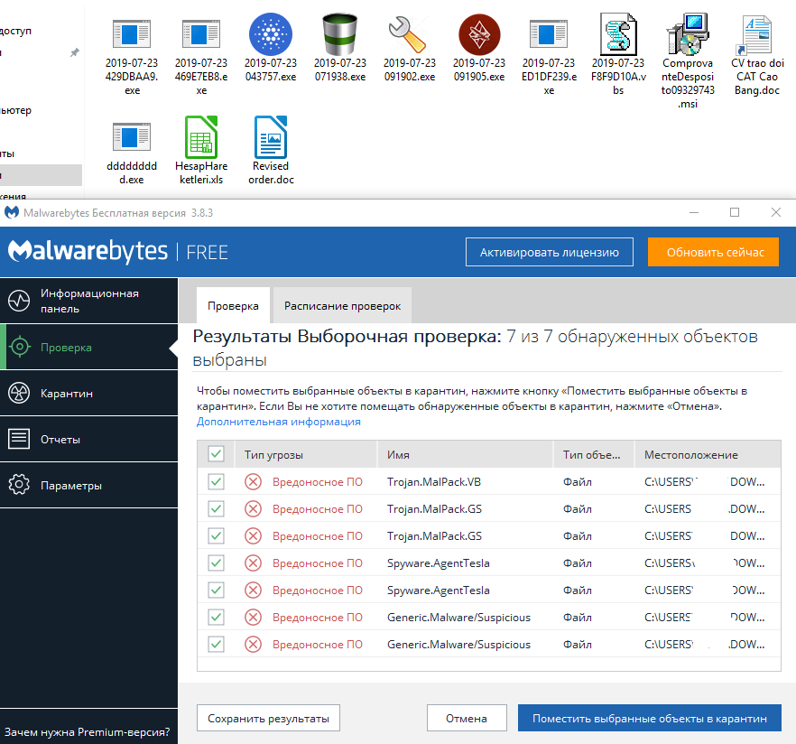The width and height of the screenshot is (796, 744).
Task: Open the Зачем нужна Premium-версия? link
Action: (x=87, y=732)
